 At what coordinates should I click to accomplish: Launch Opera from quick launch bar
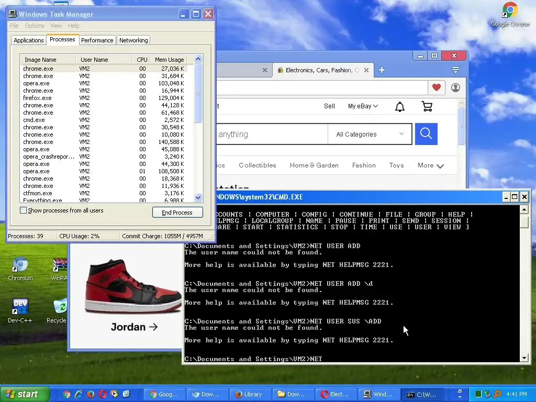(x=103, y=394)
